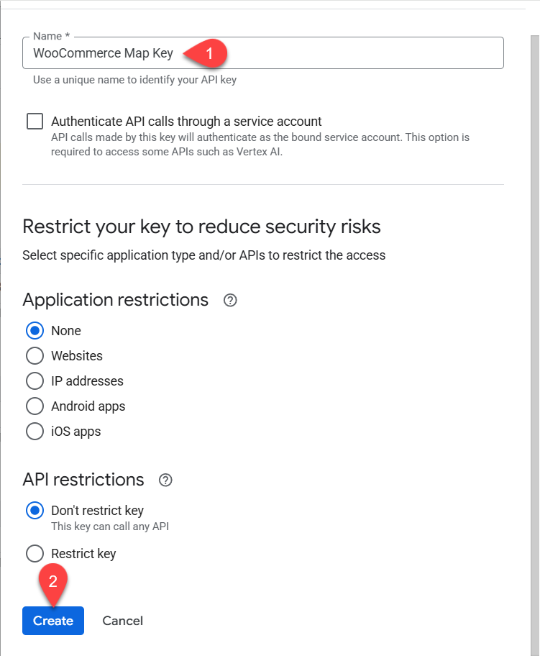Enable service account authentication checkbox
The height and width of the screenshot is (656, 540).
[x=35, y=121]
